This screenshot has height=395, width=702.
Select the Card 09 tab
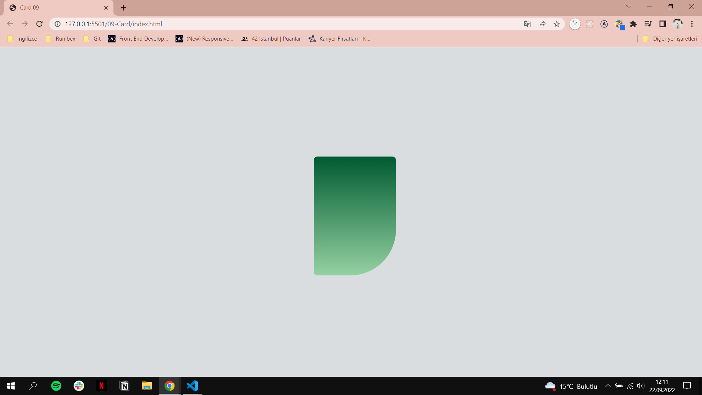coord(55,8)
